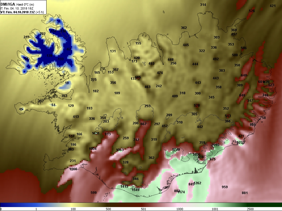Click the map value 421

[x=273, y=6]
